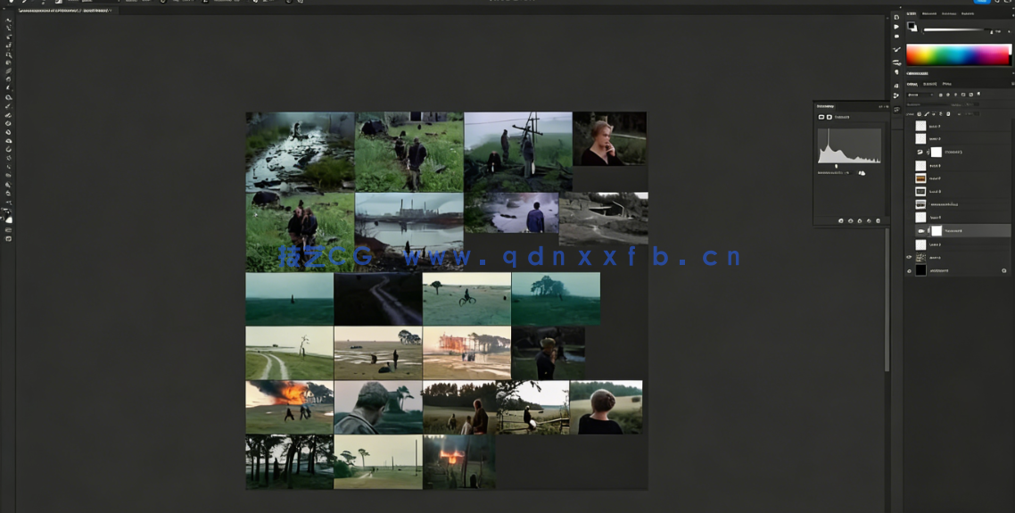Switch to the Channels tab
The width and height of the screenshot is (1015, 513).
click(x=928, y=84)
